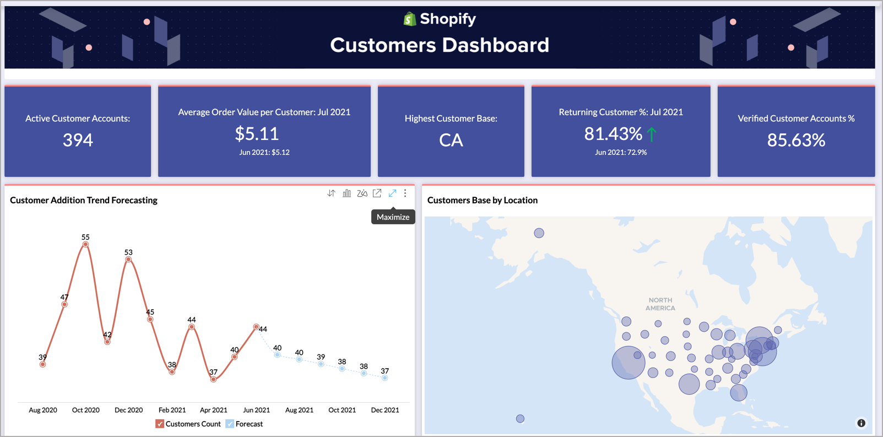This screenshot has width=883, height=437.
Task: Click the sort icon on trend chart
Action: click(x=331, y=193)
